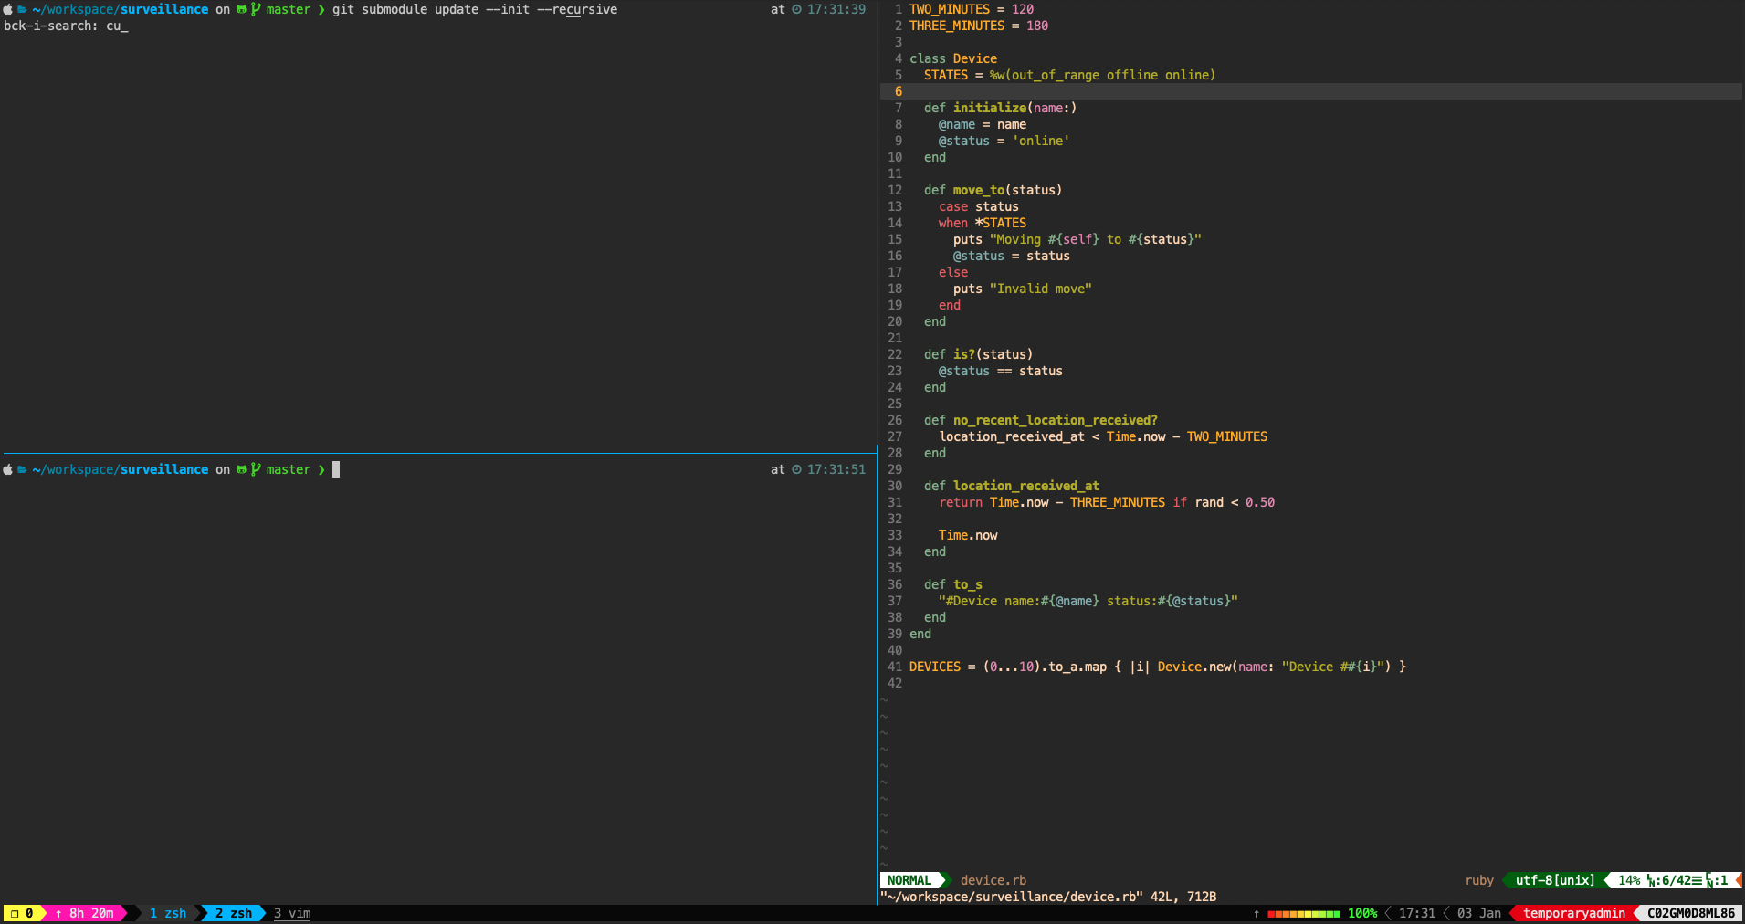Click the NORMAL mode indicator in vim
The height and width of the screenshot is (924, 1745).
909,880
